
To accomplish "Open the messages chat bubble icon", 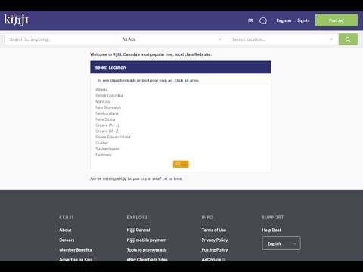I will [263, 20].
